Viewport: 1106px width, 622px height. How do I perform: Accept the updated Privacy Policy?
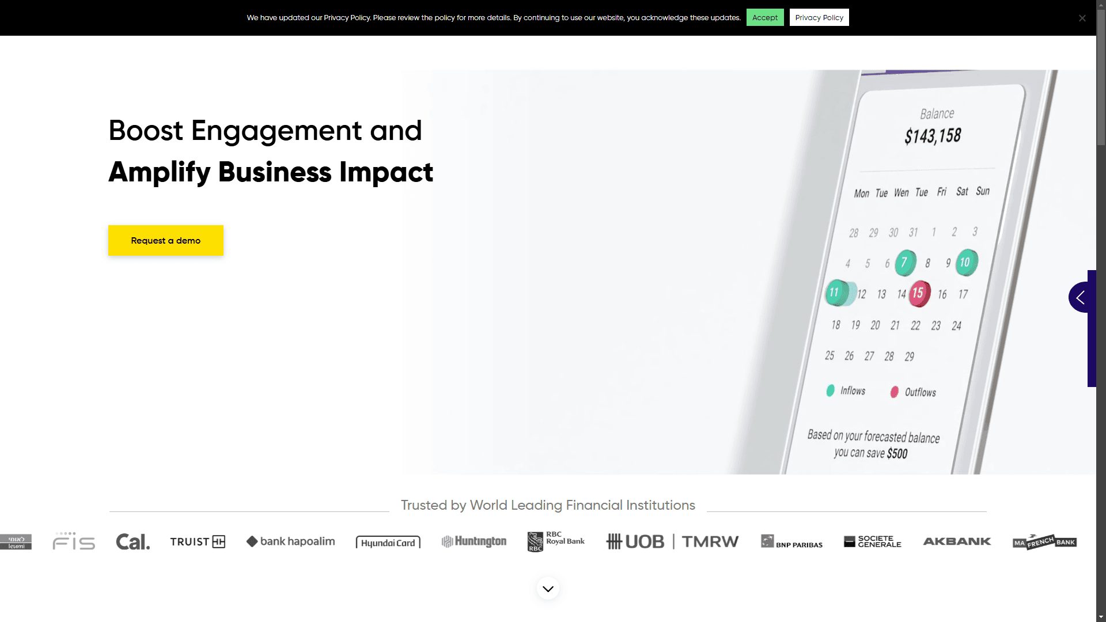[764, 17]
